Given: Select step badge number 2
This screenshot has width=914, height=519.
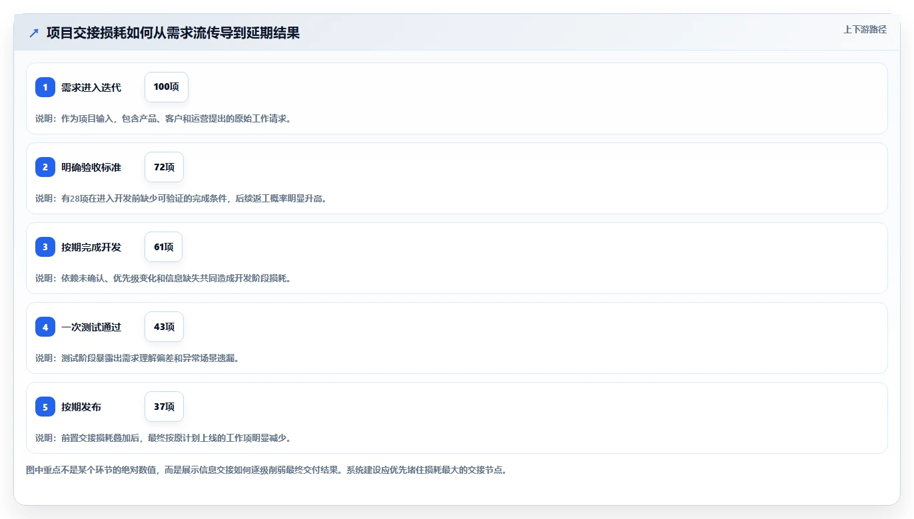Looking at the screenshot, I should tap(45, 167).
